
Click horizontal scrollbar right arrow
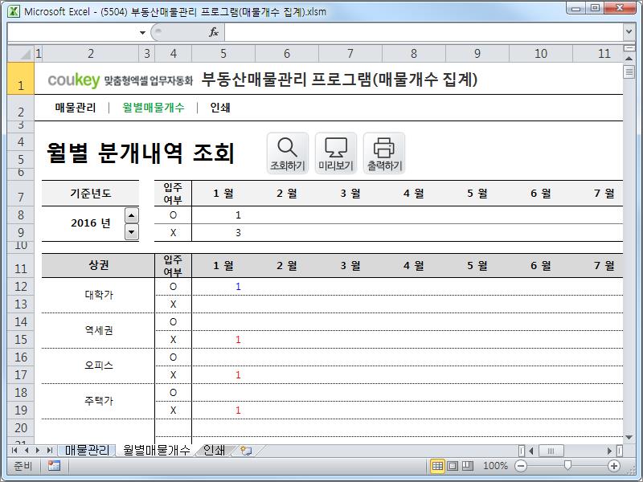[609, 451]
